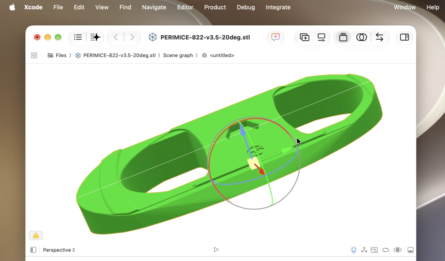
Task: Click the add editor plus icon
Action: click(305, 37)
